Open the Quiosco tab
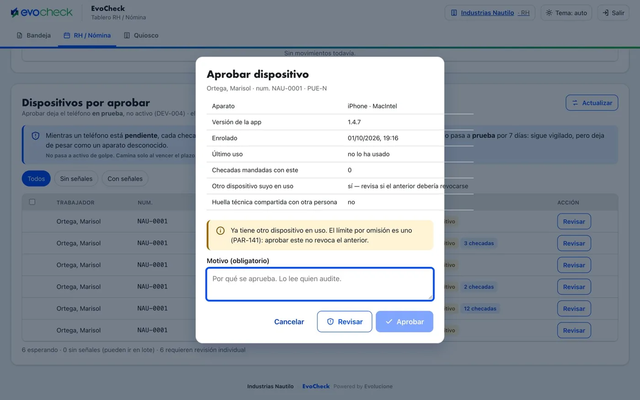The height and width of the screenshot is (400, 640). [141, 35]
